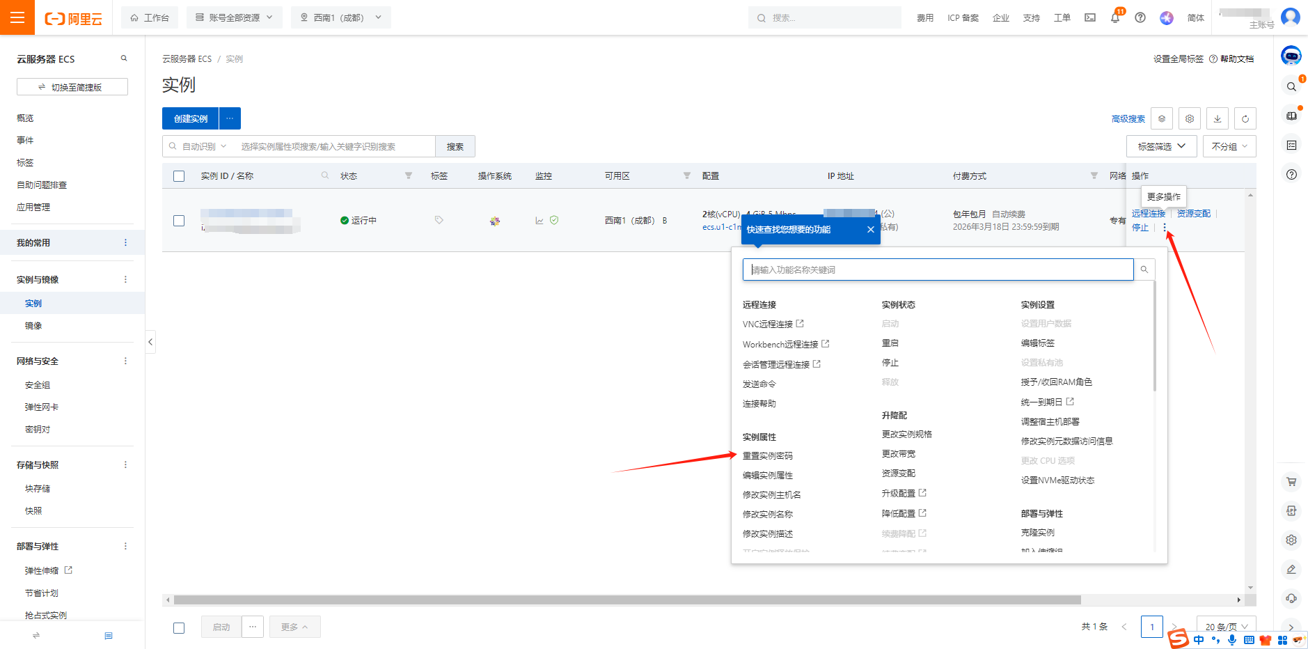Image resolution: width=1308 pixels, height=649 pixels.
Task: Check the bottom bulk-selection checkbox
Action: 179,627
